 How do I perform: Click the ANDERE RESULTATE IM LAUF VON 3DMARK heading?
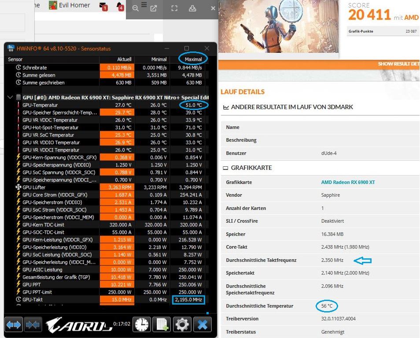(x=292, y=107)
